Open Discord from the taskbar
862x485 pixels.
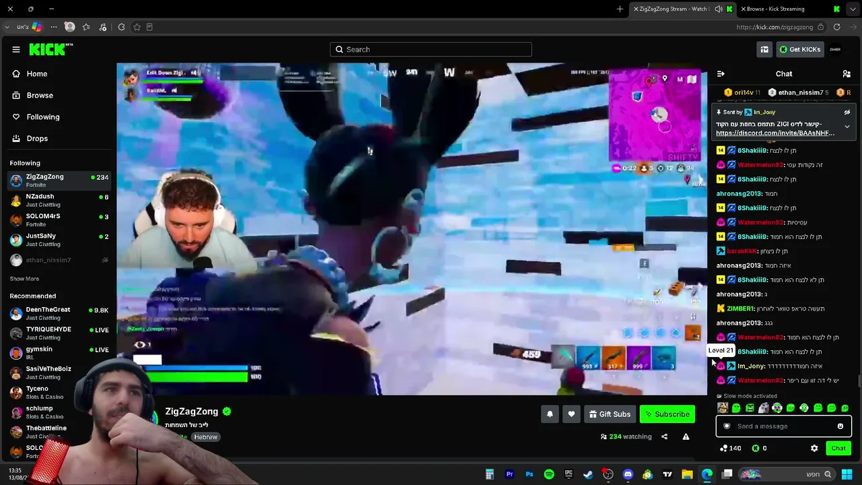[x=628, y=474]
